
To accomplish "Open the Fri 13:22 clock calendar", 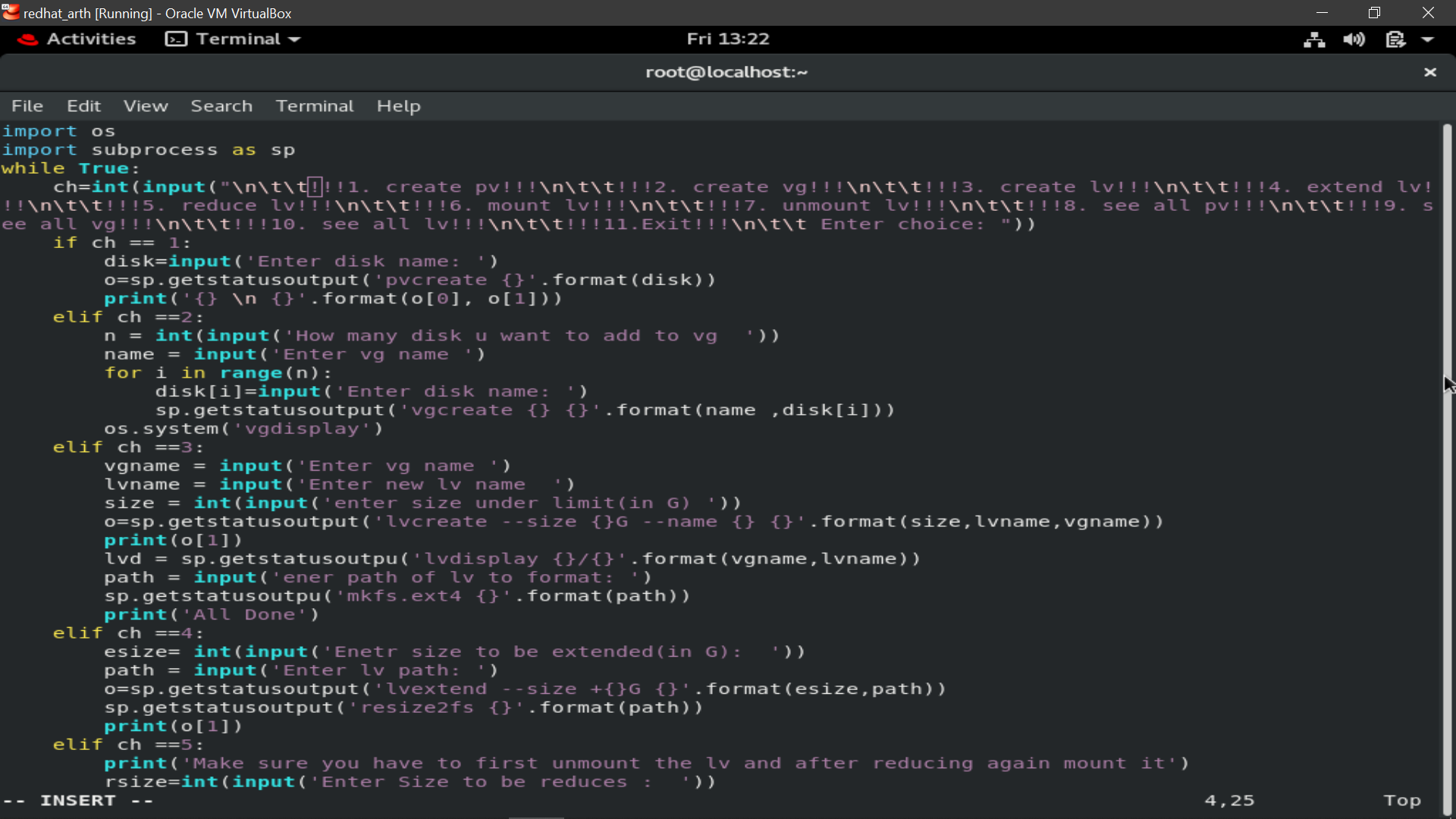I will (728, 39).
